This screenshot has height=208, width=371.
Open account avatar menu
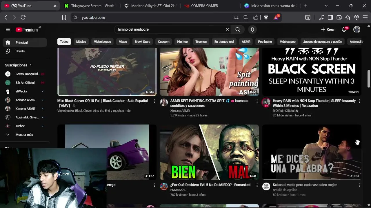pos(357,29)
